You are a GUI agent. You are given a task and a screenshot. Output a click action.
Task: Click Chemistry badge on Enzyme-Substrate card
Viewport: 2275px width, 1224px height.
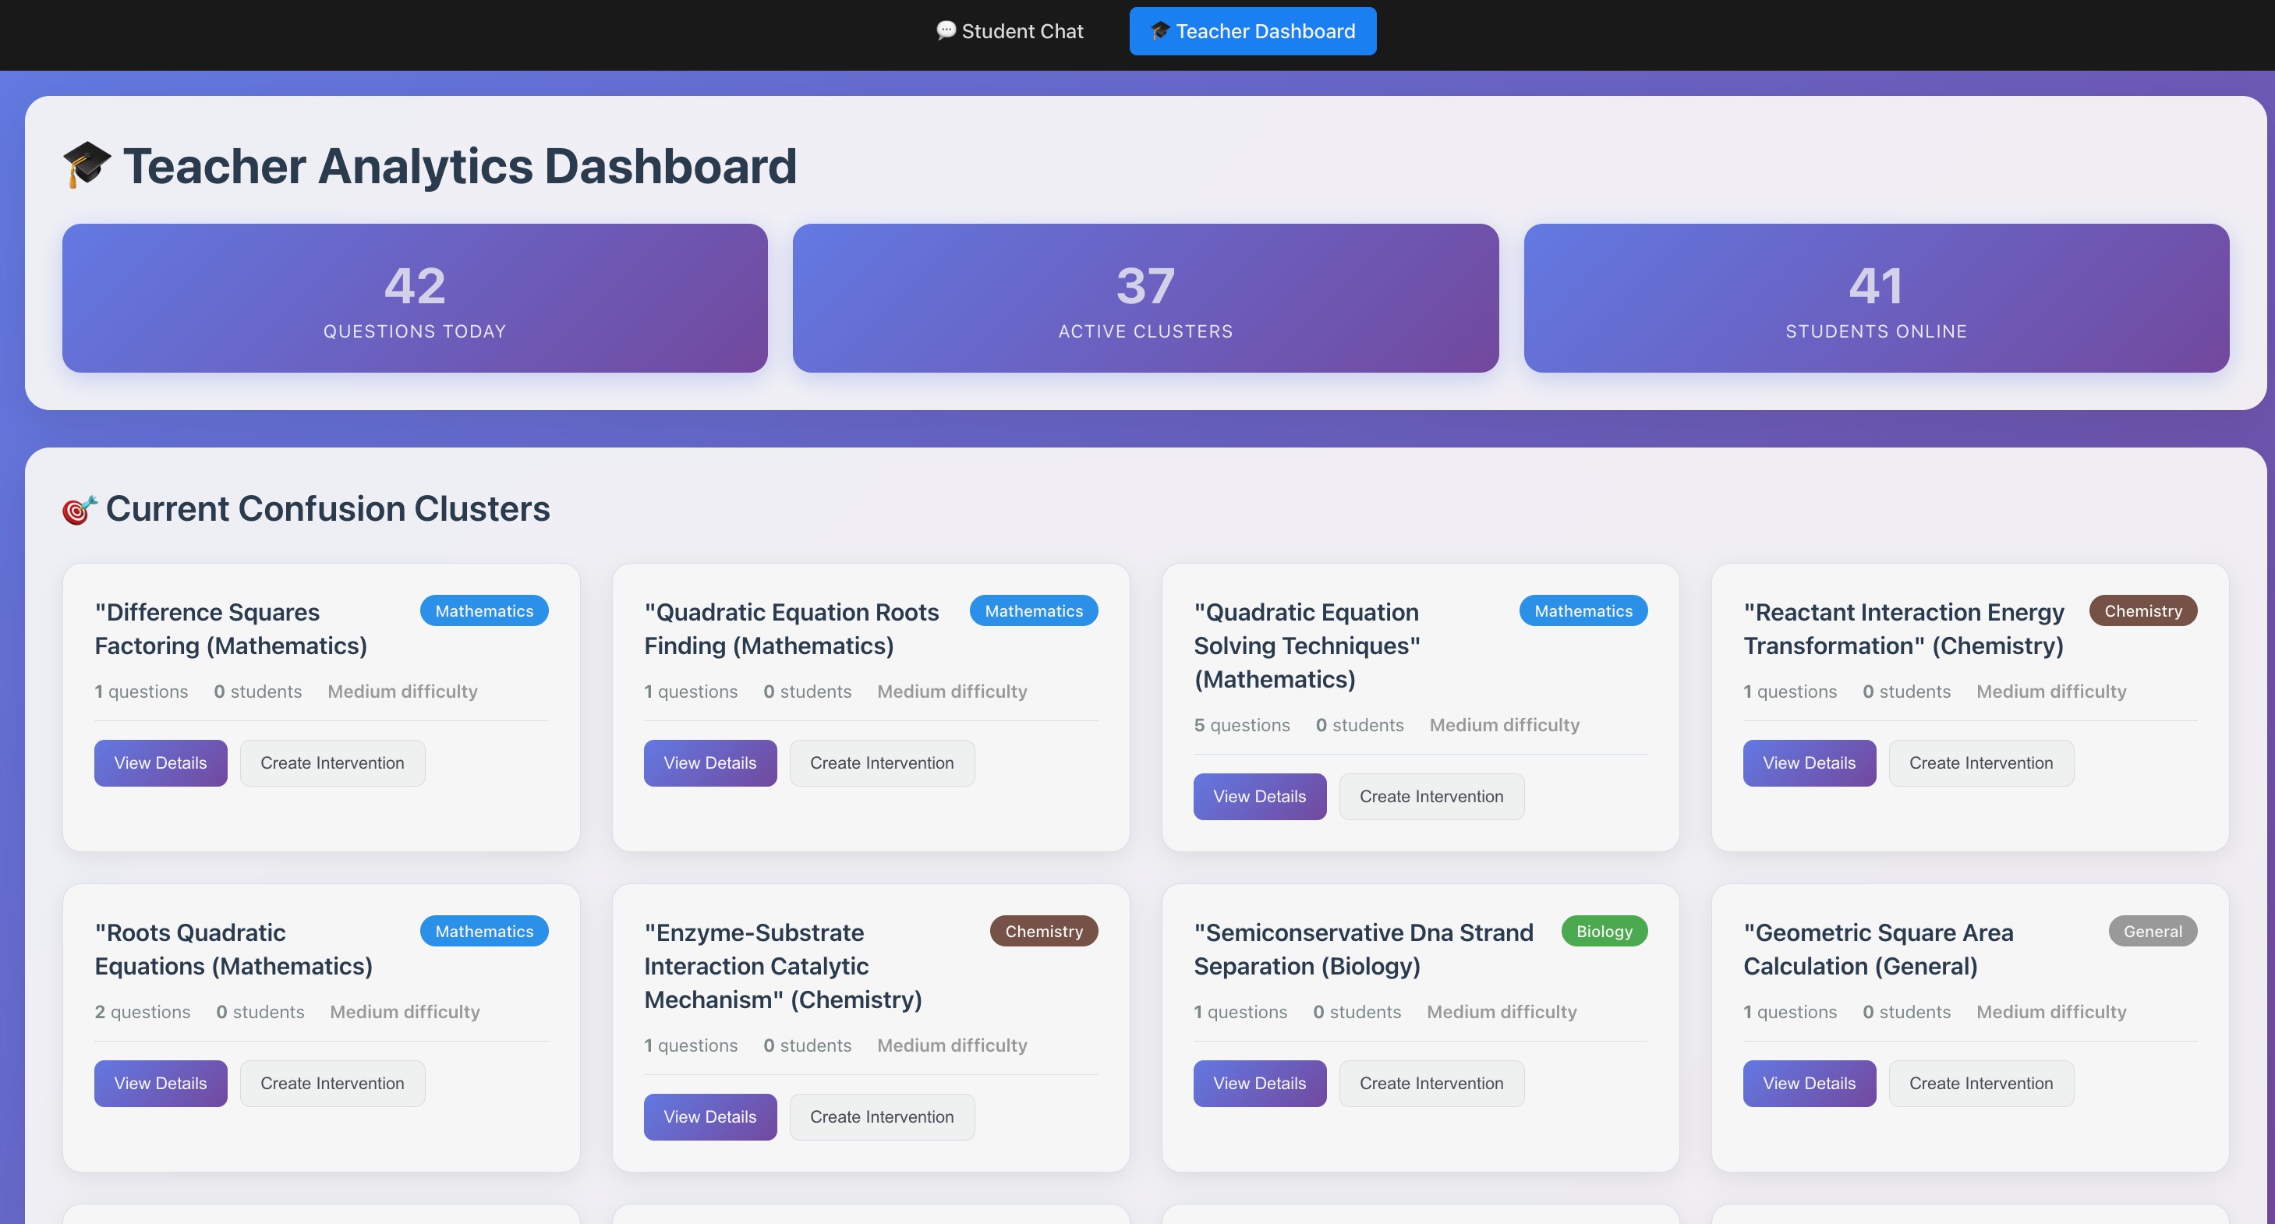coord(1043,931)
